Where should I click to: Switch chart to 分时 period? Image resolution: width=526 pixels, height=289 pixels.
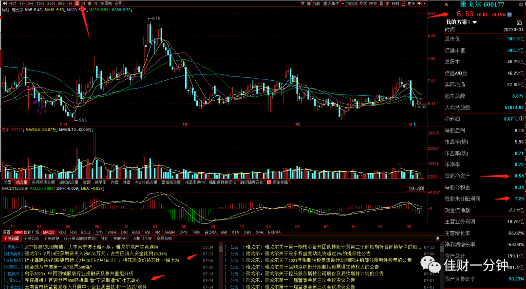tap(12, 3)
